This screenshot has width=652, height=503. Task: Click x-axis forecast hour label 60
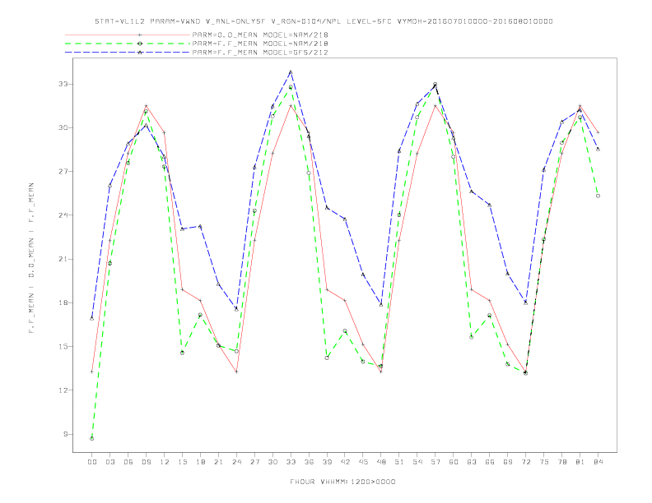(x=454, y=462)
